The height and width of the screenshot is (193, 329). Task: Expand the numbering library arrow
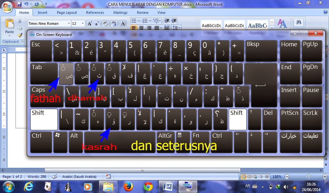pyautogui.click(x=150, y=21)
